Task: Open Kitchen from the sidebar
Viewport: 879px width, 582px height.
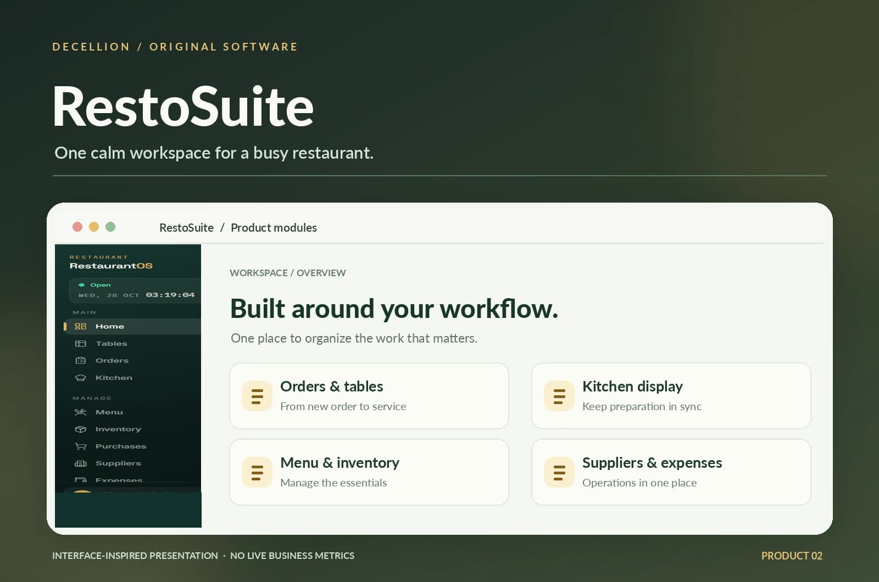Action: point(132,378)
